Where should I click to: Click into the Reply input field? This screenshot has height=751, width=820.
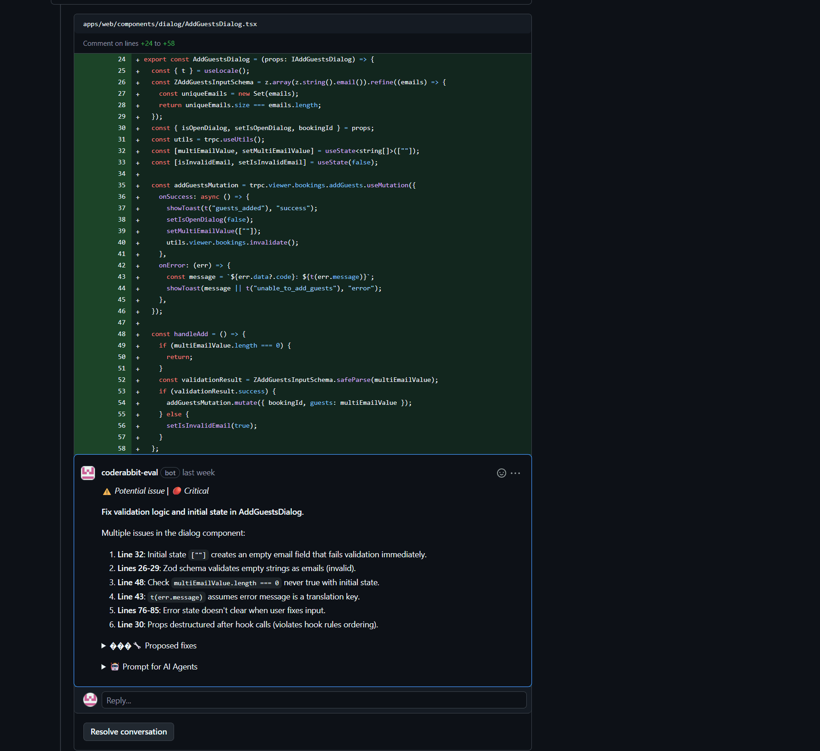tap(314, 700)
